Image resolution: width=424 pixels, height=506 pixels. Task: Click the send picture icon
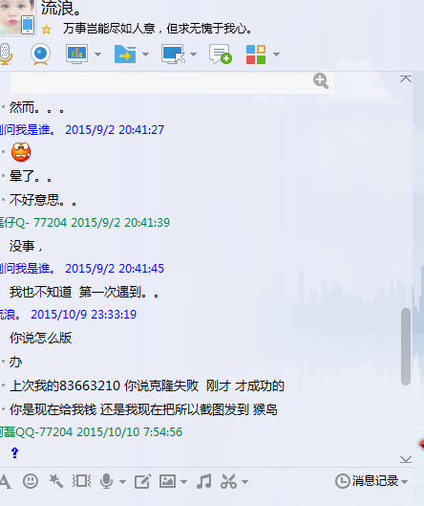coord(167,481)
